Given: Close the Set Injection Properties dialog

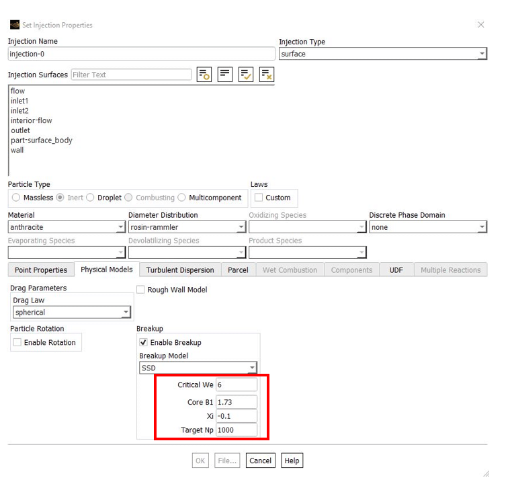Looking at the screenshot, I should (480, 25).
